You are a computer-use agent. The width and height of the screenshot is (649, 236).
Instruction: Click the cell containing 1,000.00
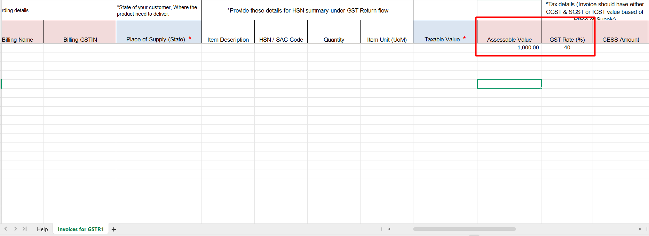(x=509, y=48)
